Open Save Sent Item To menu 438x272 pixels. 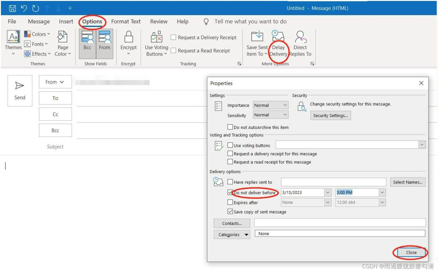click(x=257, y=44)
